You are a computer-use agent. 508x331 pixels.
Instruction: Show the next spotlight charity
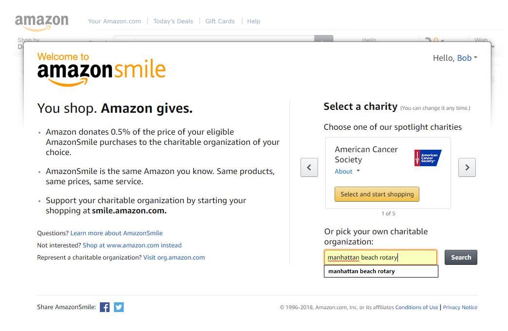[467, 168]
